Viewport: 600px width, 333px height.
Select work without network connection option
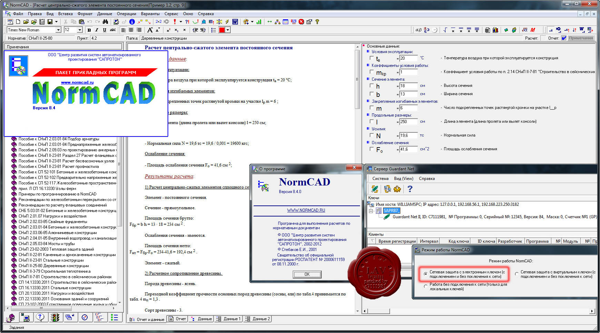pos(426,286)
